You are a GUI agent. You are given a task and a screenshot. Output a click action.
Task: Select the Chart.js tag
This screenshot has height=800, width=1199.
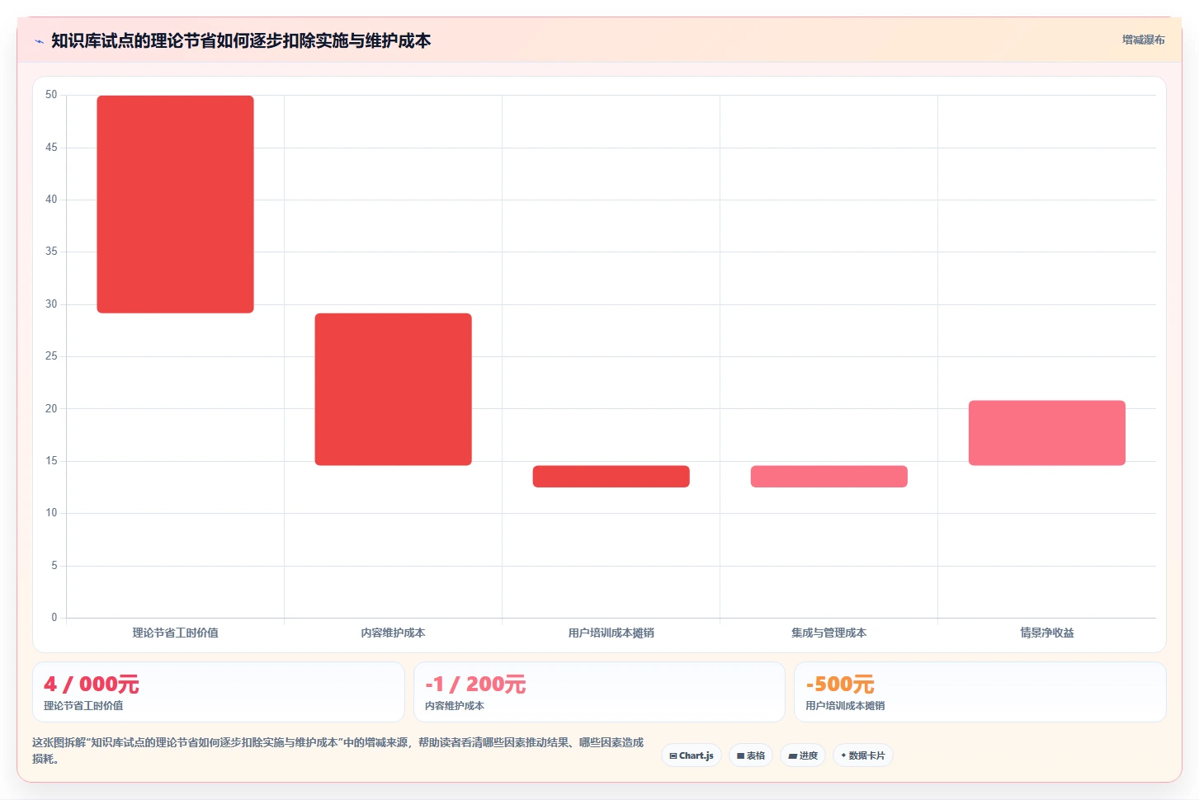click(x=692, y=755)
